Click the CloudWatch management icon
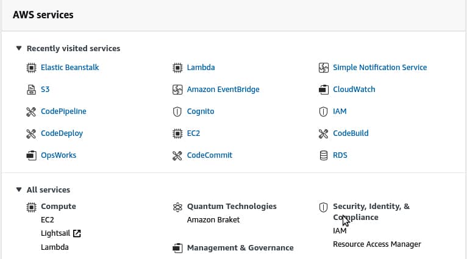The image size is (467, 259). (x=324, y=90)
